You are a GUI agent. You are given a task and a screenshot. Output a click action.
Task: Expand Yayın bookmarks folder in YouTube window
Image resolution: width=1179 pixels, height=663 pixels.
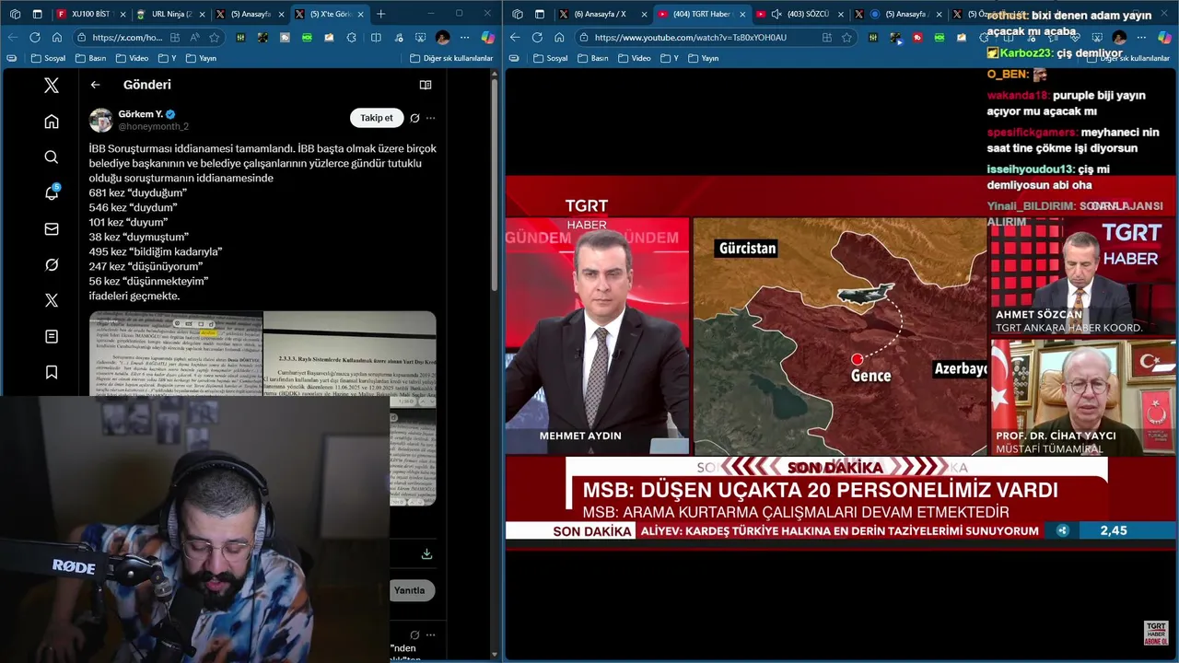[x=703, y=58]
